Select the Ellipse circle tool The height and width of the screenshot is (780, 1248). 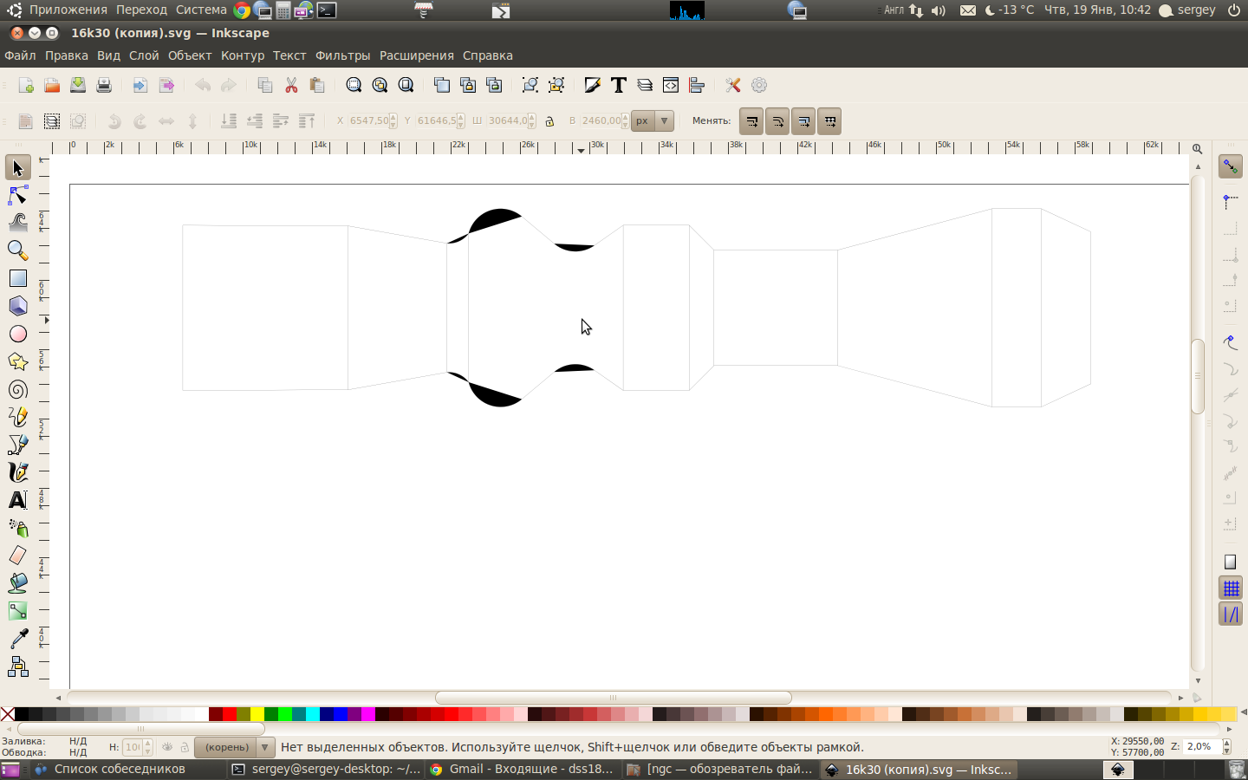[17, 334]
